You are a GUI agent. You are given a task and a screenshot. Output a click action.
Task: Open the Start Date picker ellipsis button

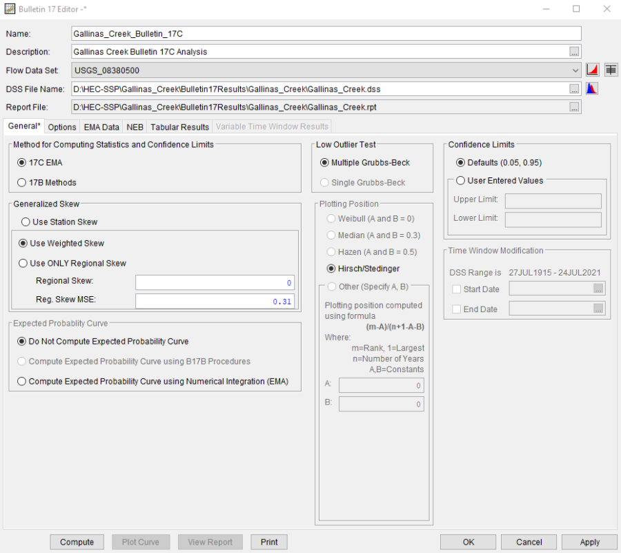click(598, 289)
